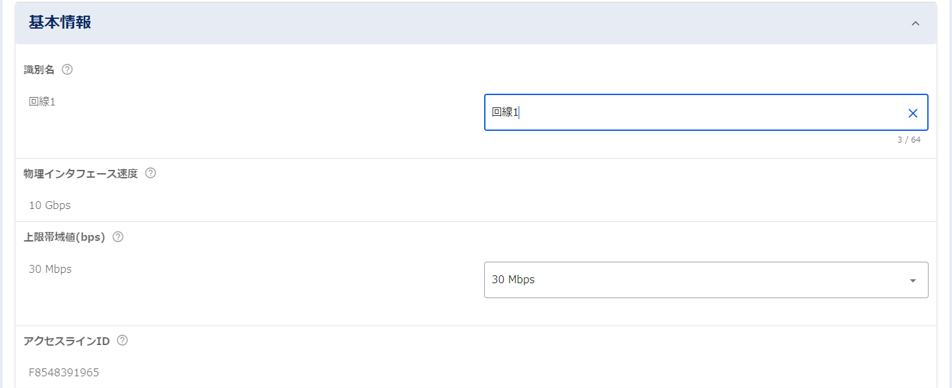Click the アクセスラインID label

(x=66, y=340)
